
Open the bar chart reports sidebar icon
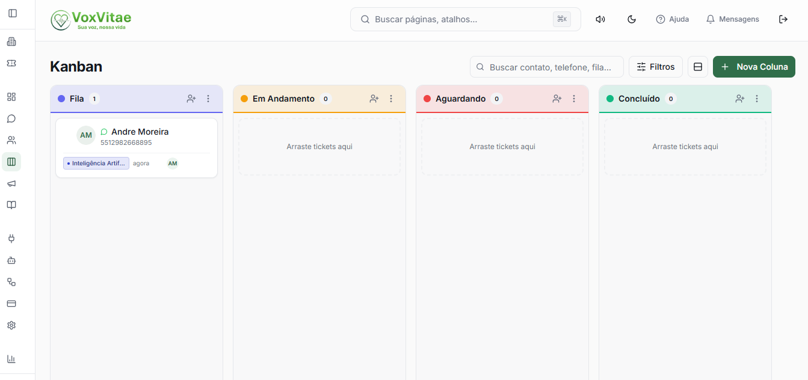click(11, 359)
